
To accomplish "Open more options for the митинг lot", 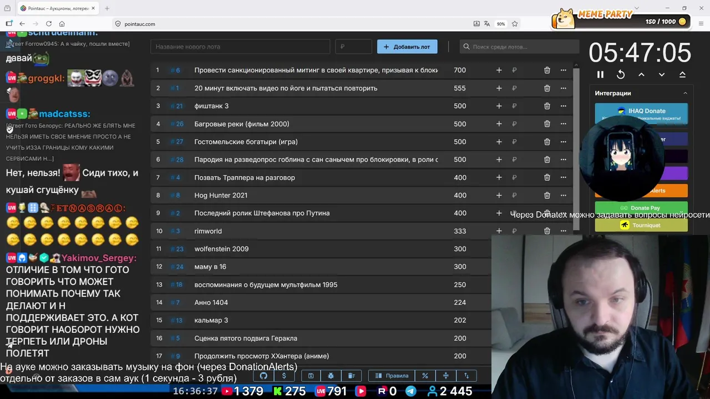I will click(x=563, y=70).
